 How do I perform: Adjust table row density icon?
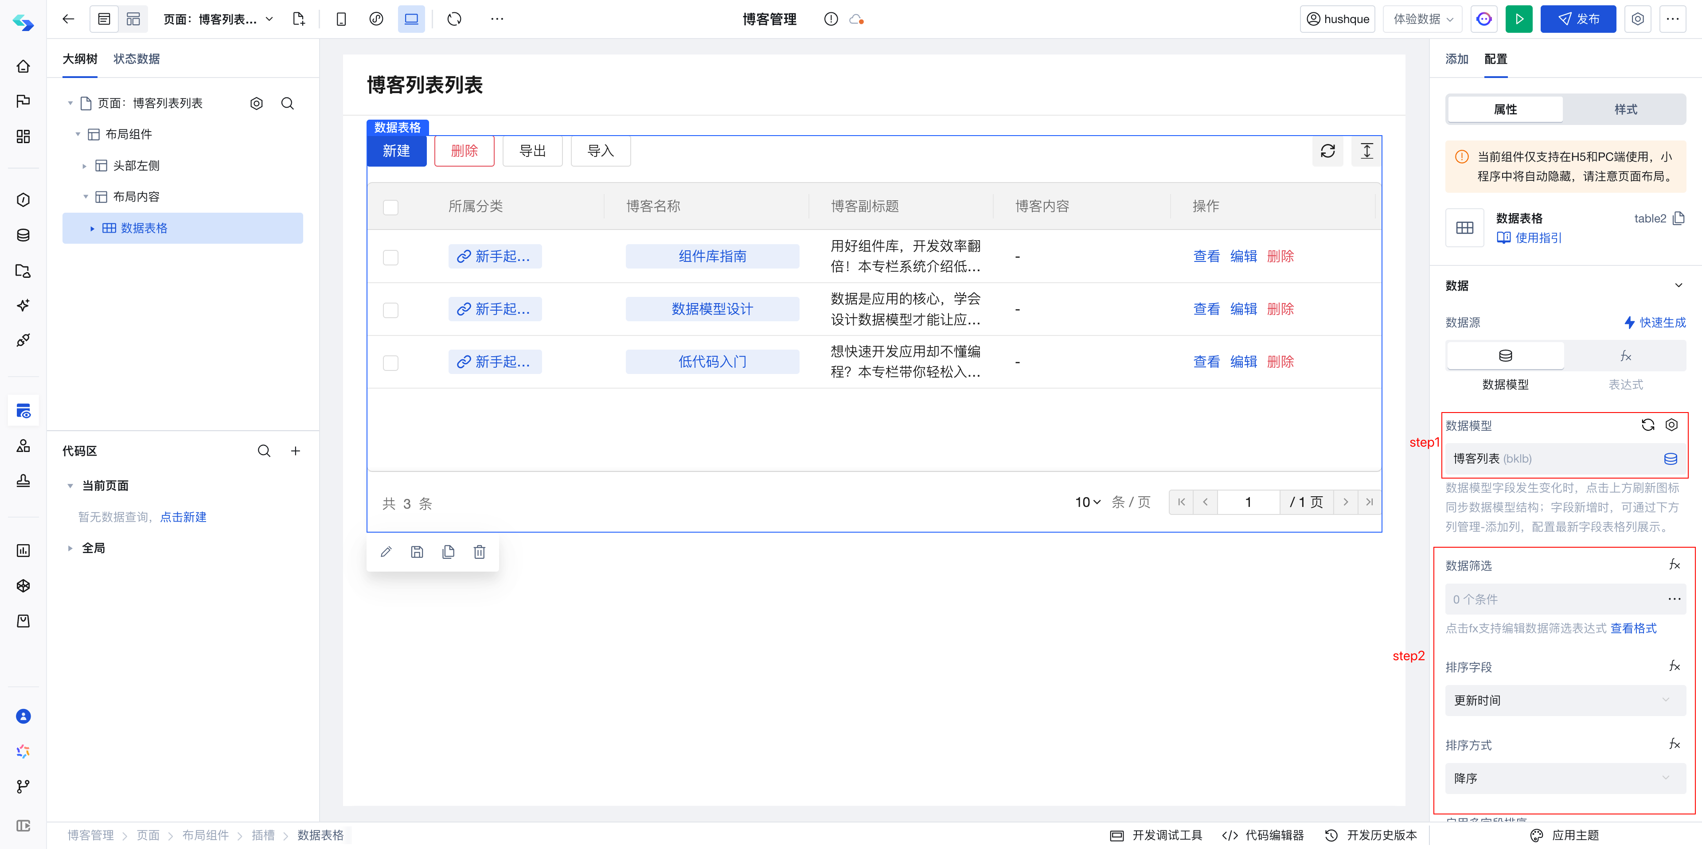(x=1366, y=151)
